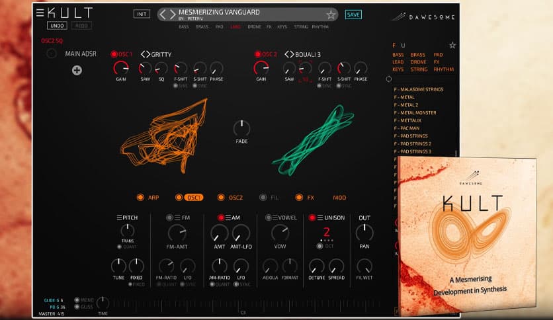Viewport: 553px width, 320px height.
Task: Disable the UNISON module power toggle
Action: coord(312,218)
